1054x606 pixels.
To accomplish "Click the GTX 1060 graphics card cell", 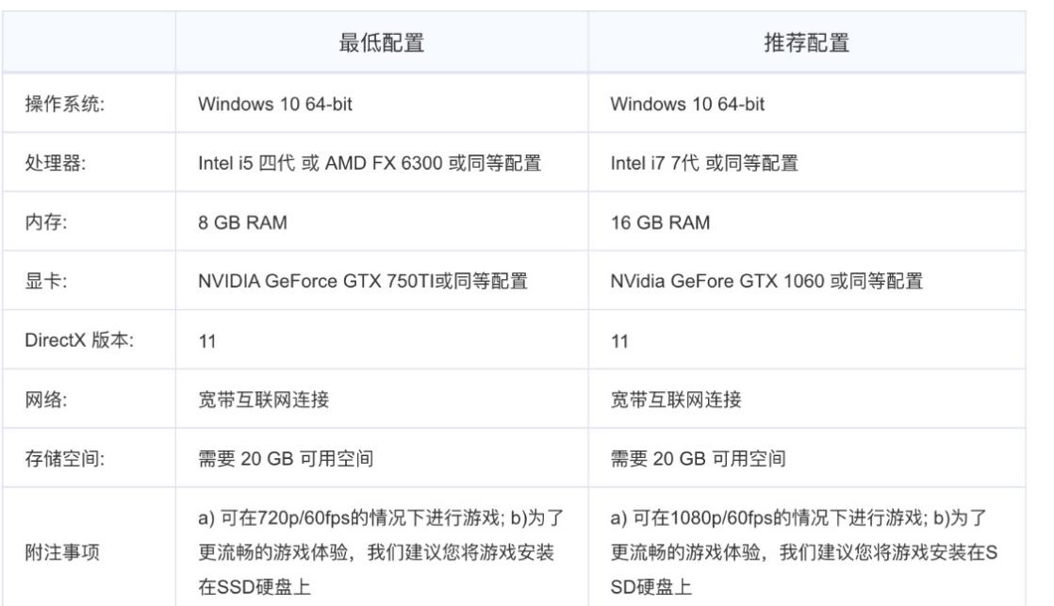I will [766, 281].
